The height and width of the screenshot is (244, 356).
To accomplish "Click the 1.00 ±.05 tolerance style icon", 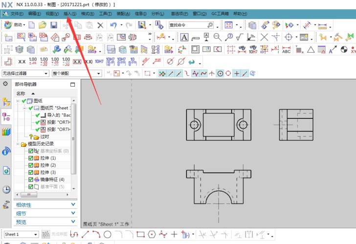I will point(33,62).
